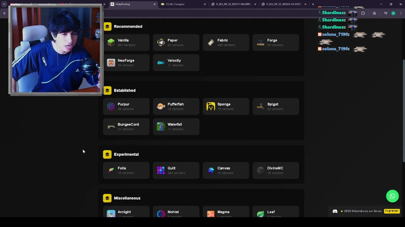Click the Ingresar button
Screen dimensions: 405x227
coord(392,211)
